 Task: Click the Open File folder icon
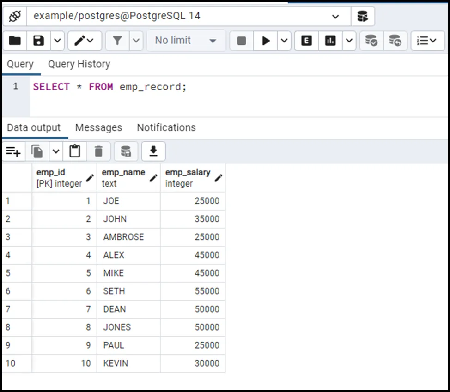point(15,41)
